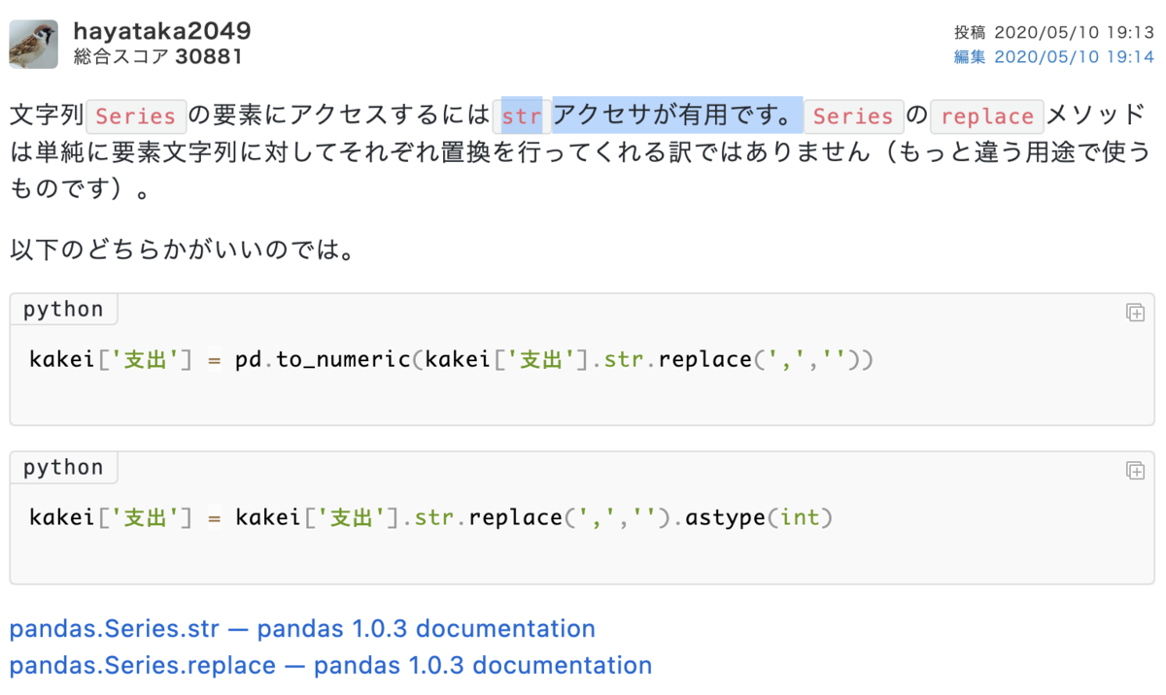This screenshot has height=695, width=1166.
Task: Open the pandas.Series.replace documentation link
Action: (x=329, y=665)
